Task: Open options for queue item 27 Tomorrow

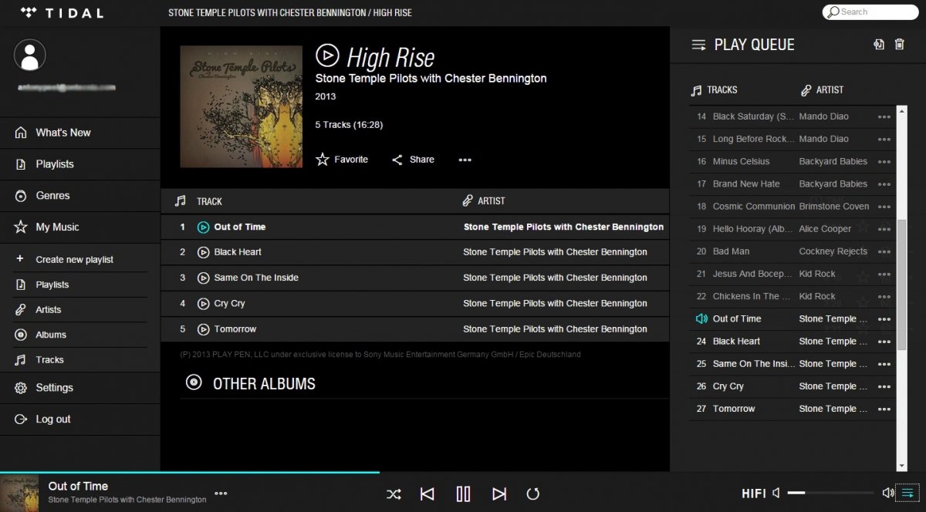Action: 884,409
